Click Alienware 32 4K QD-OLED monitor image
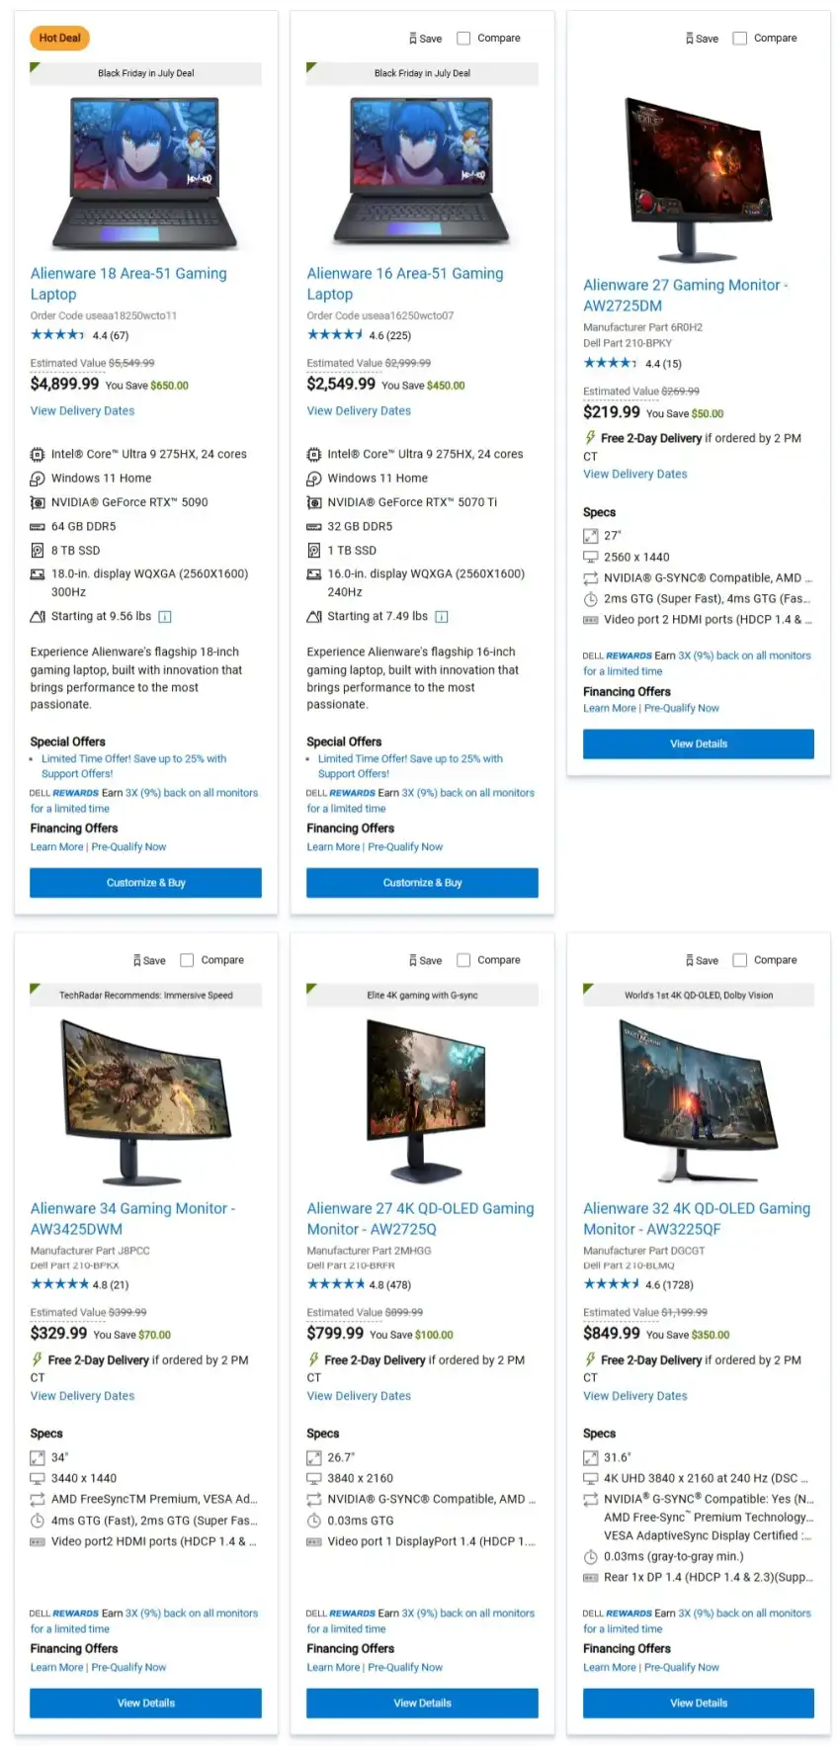The image size is (840, 1746). 699,1100
